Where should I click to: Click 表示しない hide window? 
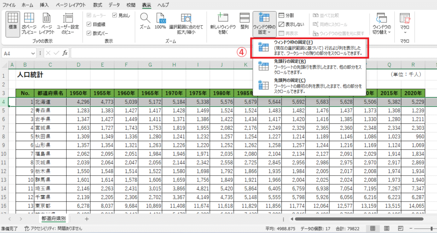click(x=291, y=24)
